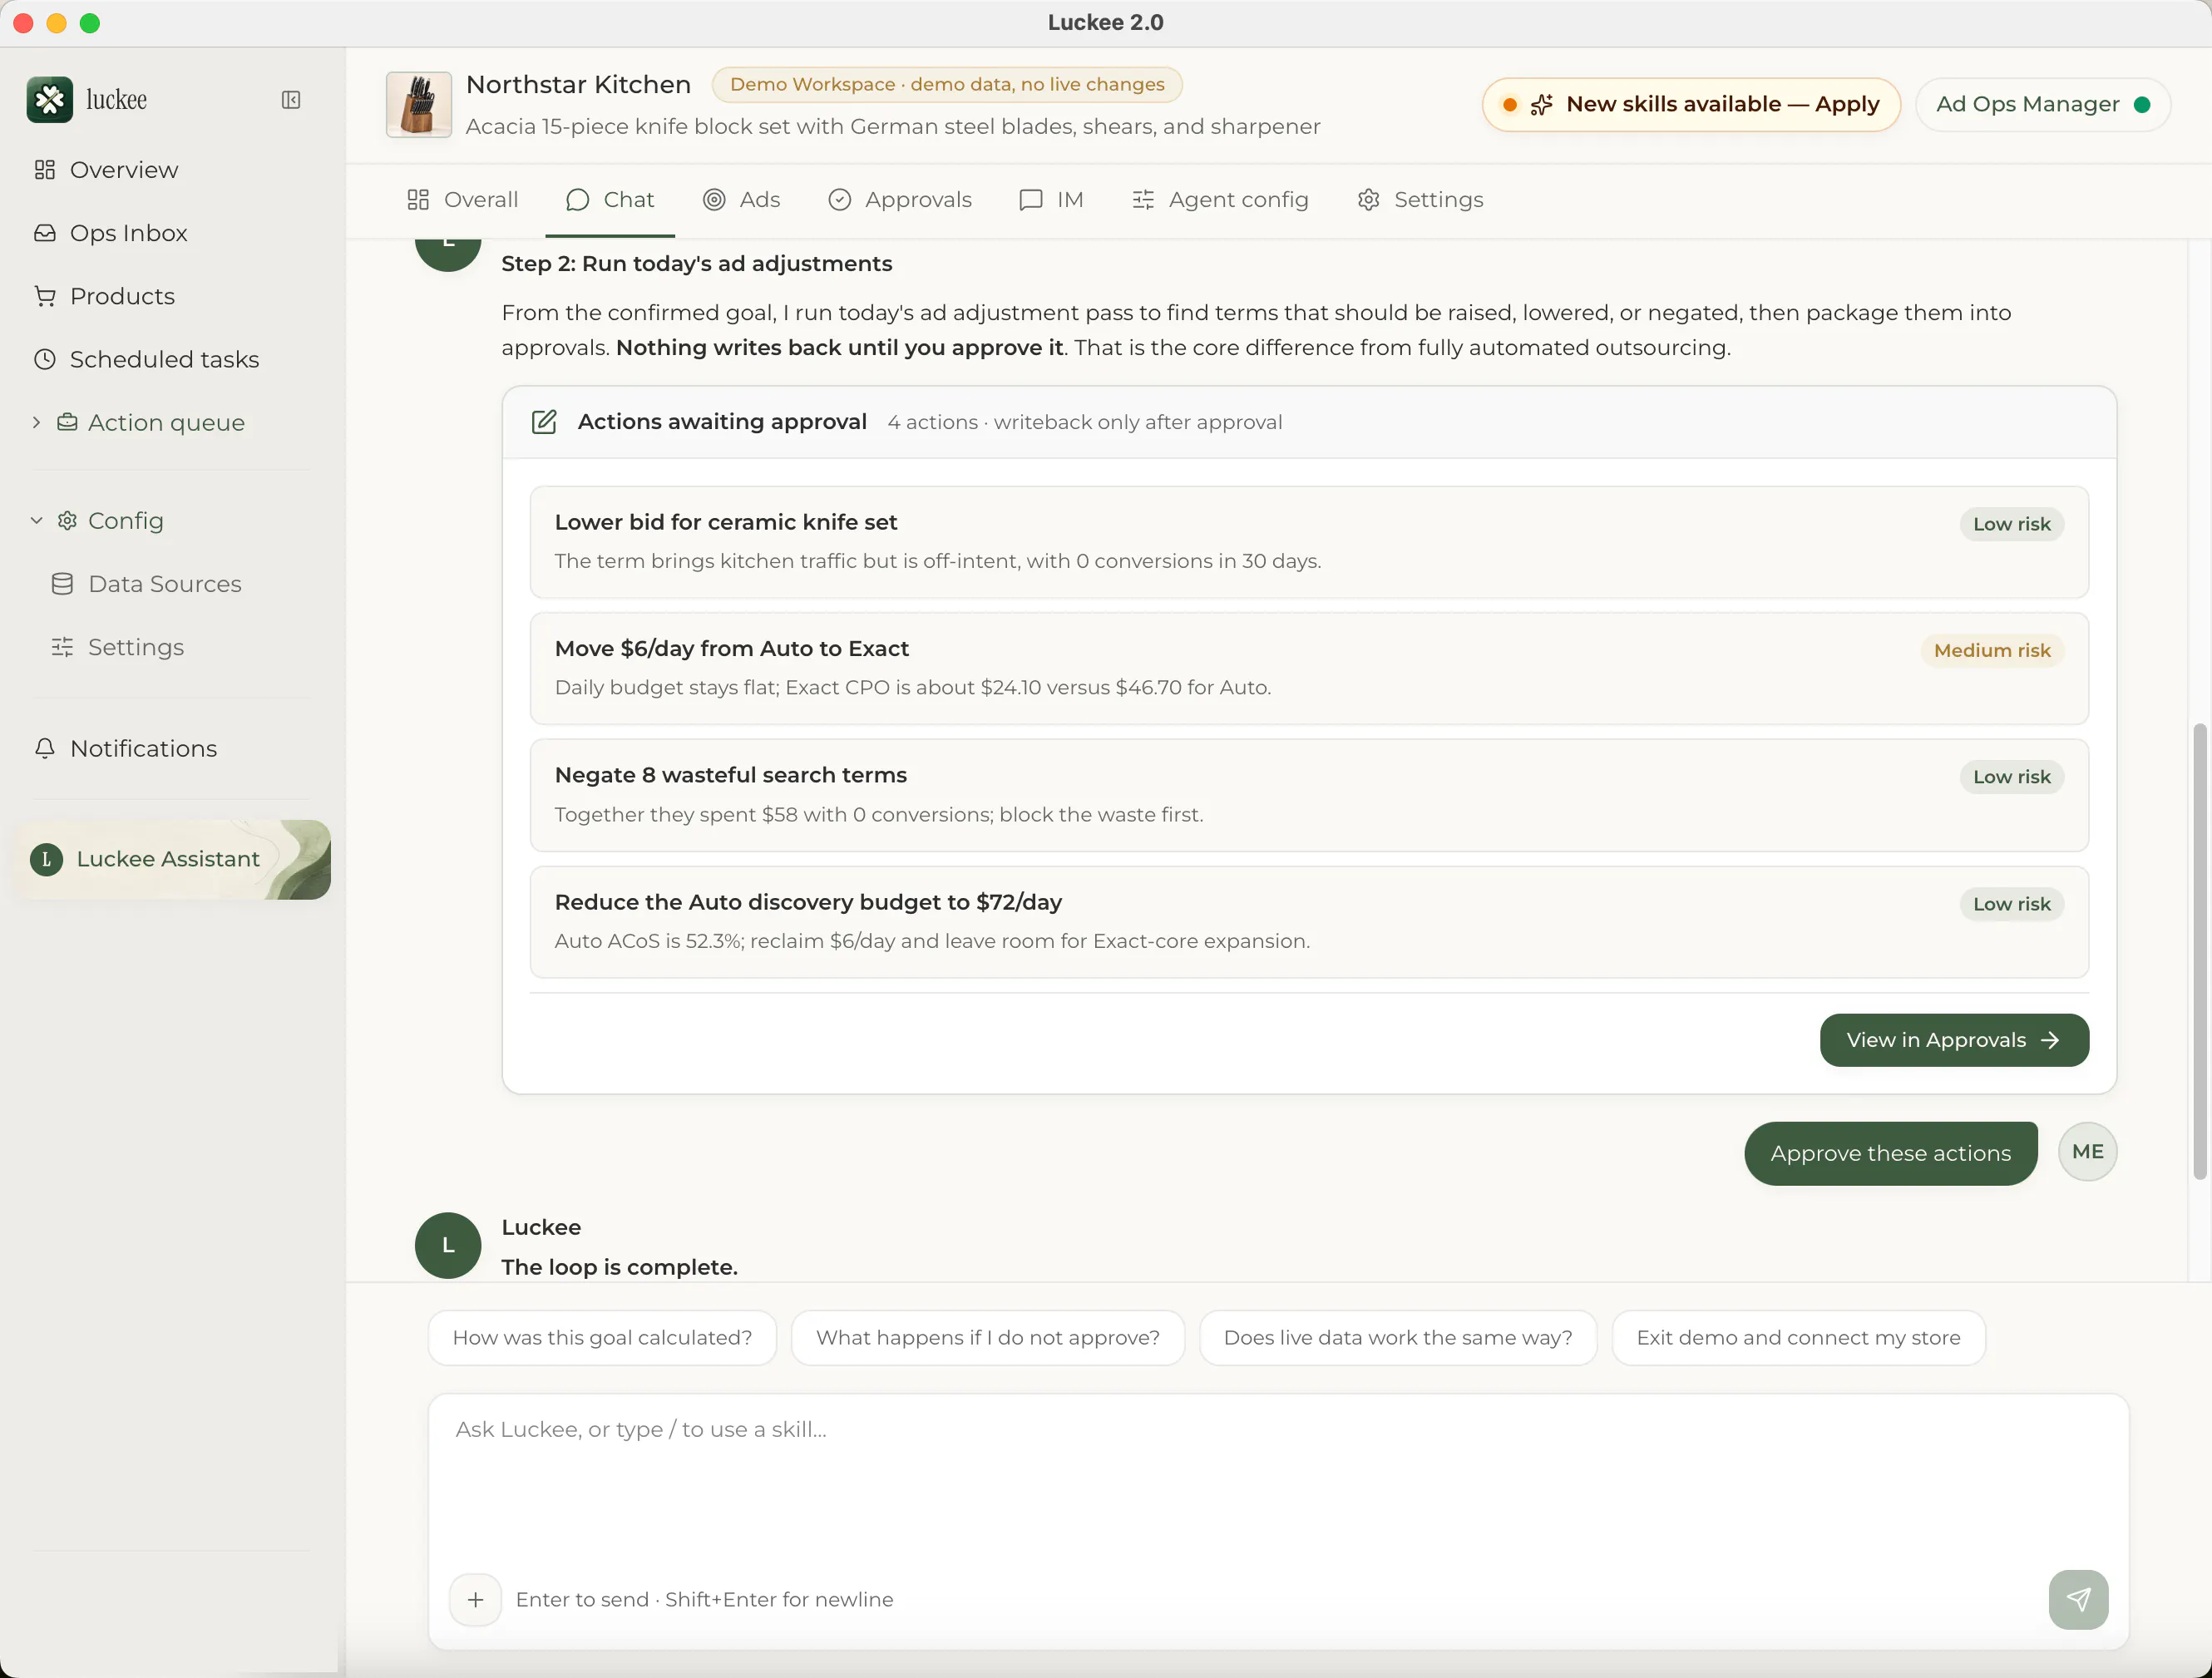Open the Lower bid for ceramic knife set card

pos(1309,542)
